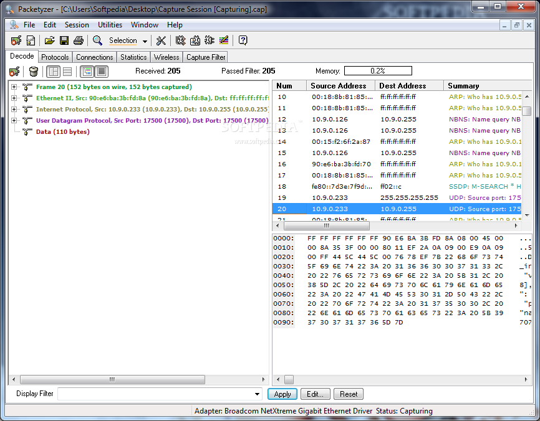Click the packet list horizontal scrollbar thumb
The image size is (540, 421).
pyautogui.click(x=327, y=225)
